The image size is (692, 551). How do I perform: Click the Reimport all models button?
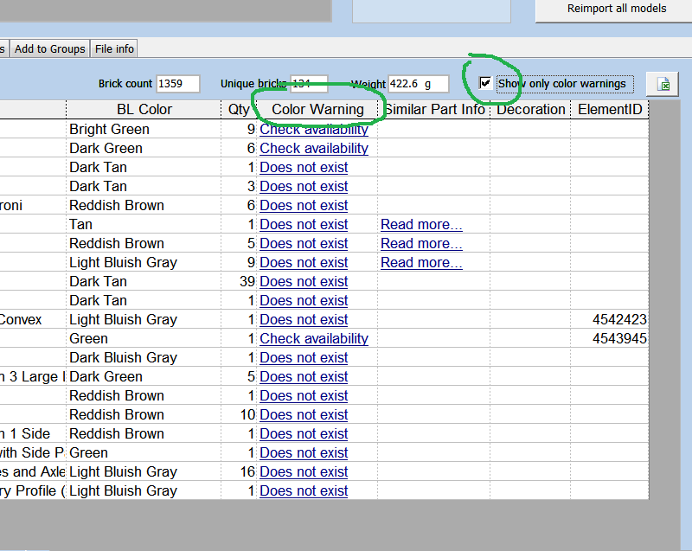click(x=617, y=9)
